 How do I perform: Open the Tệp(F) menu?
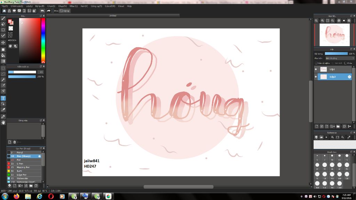(x=5, y=6)
